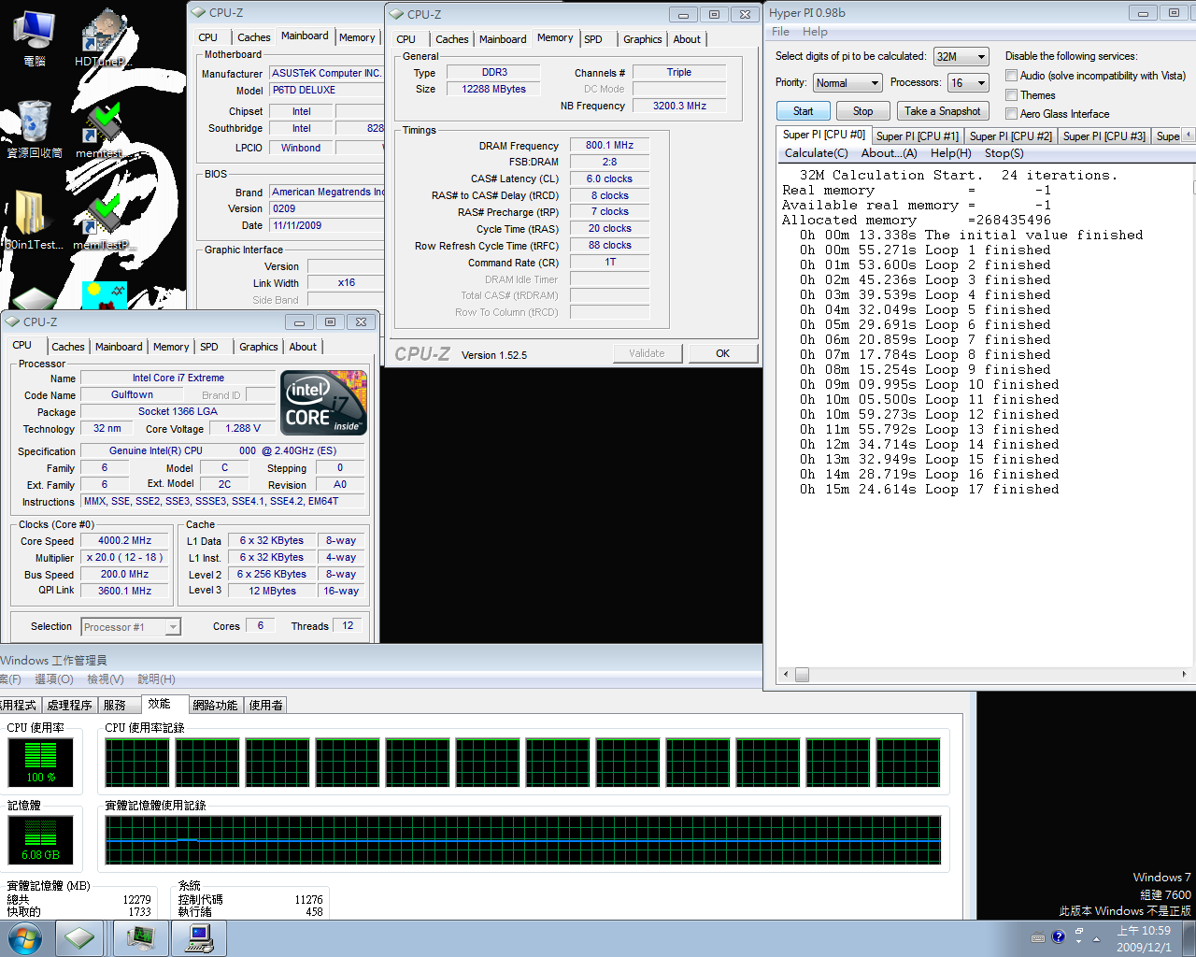Viewport: 1196px width, 957px height.
Task: Click title icon of CPU-Z Memory window
Action: (x=397, y=14)
